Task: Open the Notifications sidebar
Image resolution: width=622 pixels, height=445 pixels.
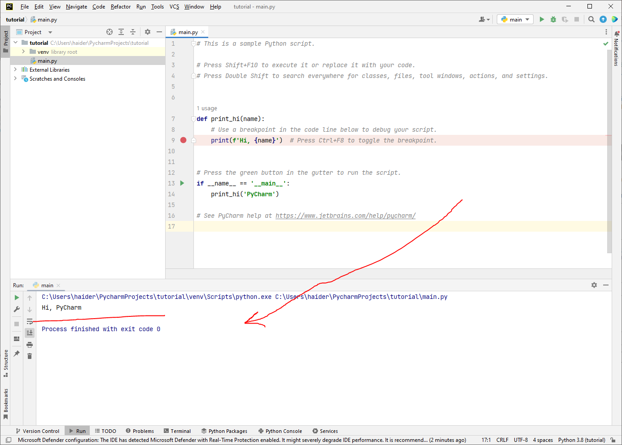Action: point(617,49)
